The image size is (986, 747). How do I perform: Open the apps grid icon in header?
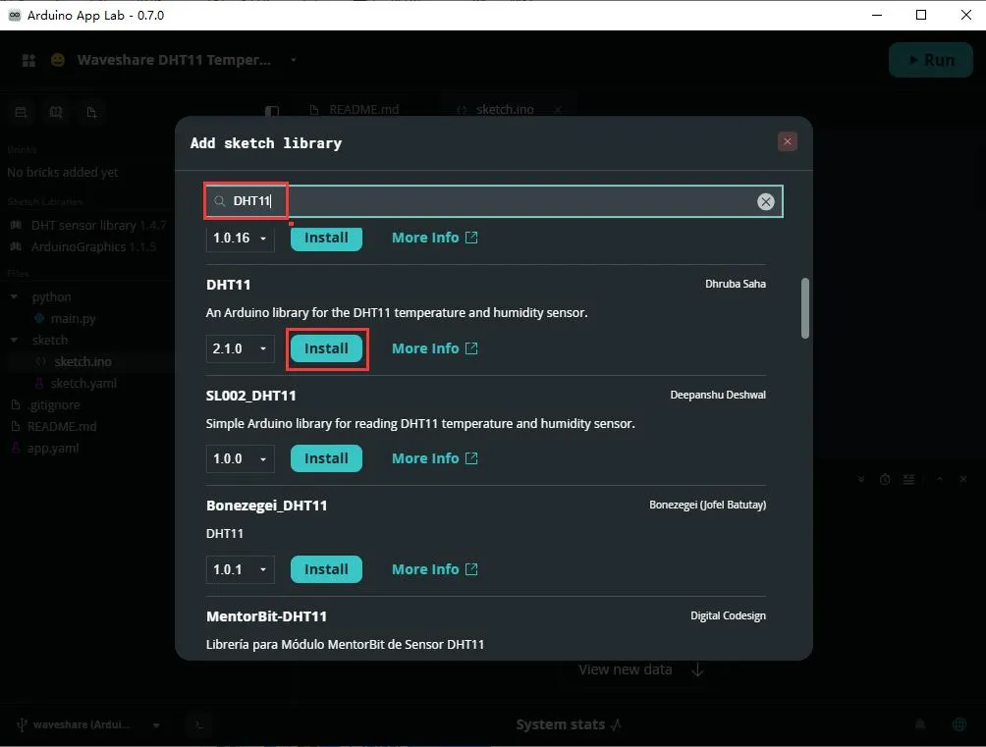[x=28, y=60]
